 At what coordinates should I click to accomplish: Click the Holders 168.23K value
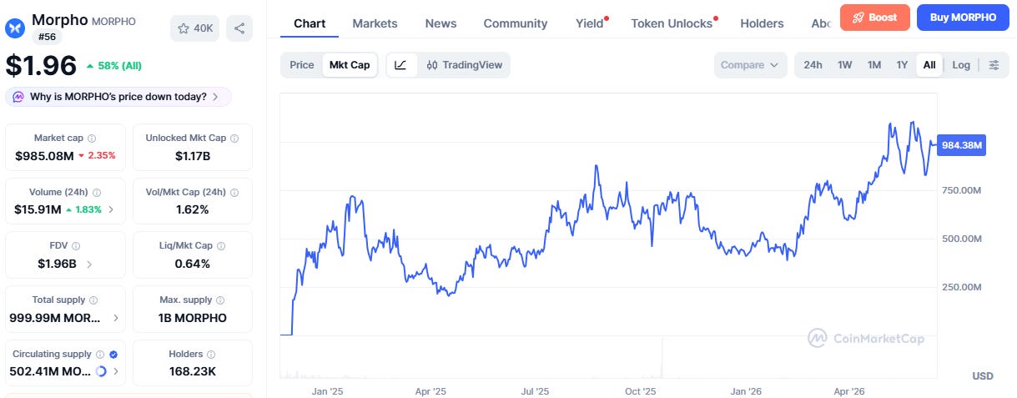(193, 371)
